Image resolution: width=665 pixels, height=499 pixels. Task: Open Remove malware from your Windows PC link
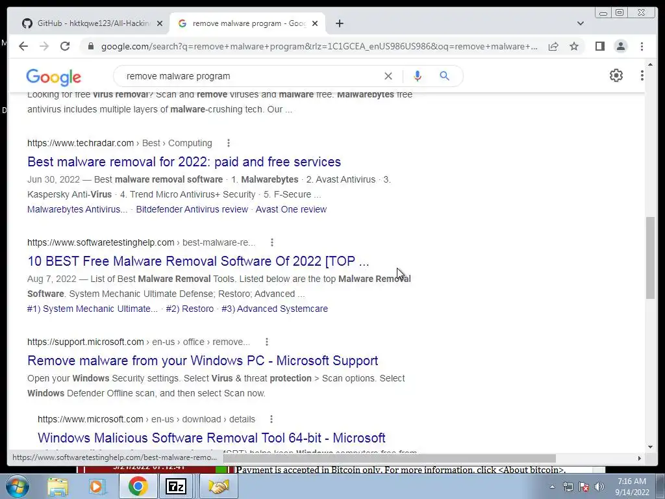[203, 360]
